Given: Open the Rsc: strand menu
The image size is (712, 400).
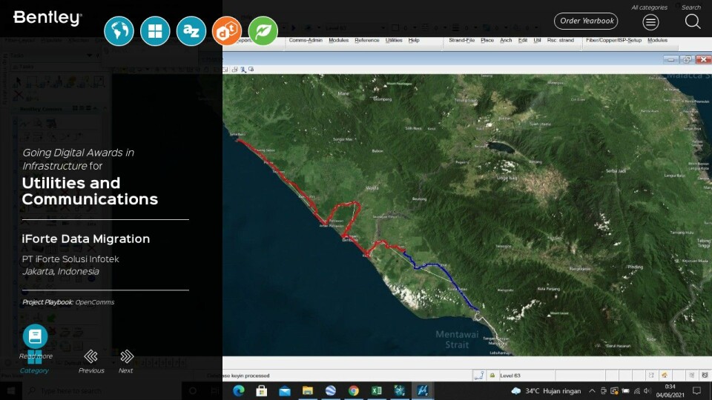Looking at the screenshot, I should [x=561, y=40].
